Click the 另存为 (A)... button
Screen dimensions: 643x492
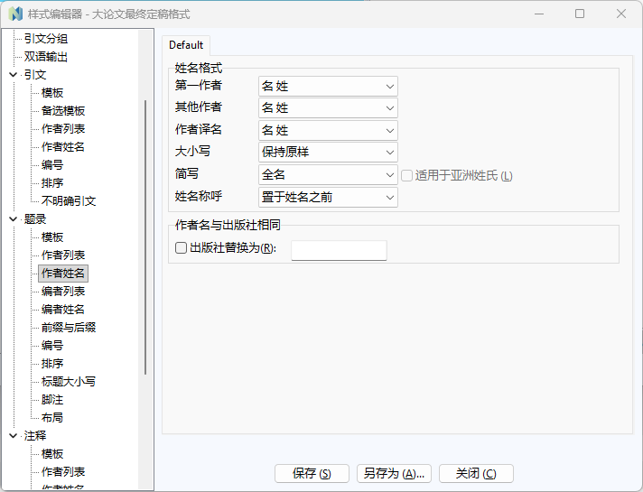point(394,474)
